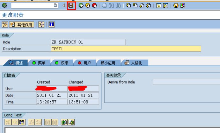Collapse command field with the triangle arrow
This screenshot has width=220, height=133.
coord(64,5)
